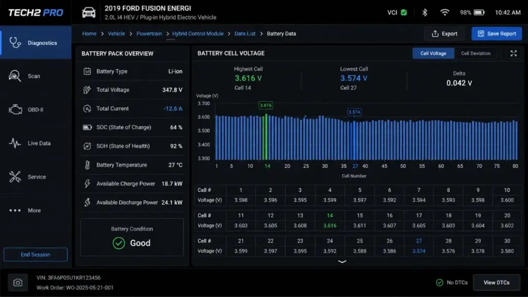Go to Hybrid Control Module breadcrumb
This screenshot has height=297, width=528.
coord(197,34)
